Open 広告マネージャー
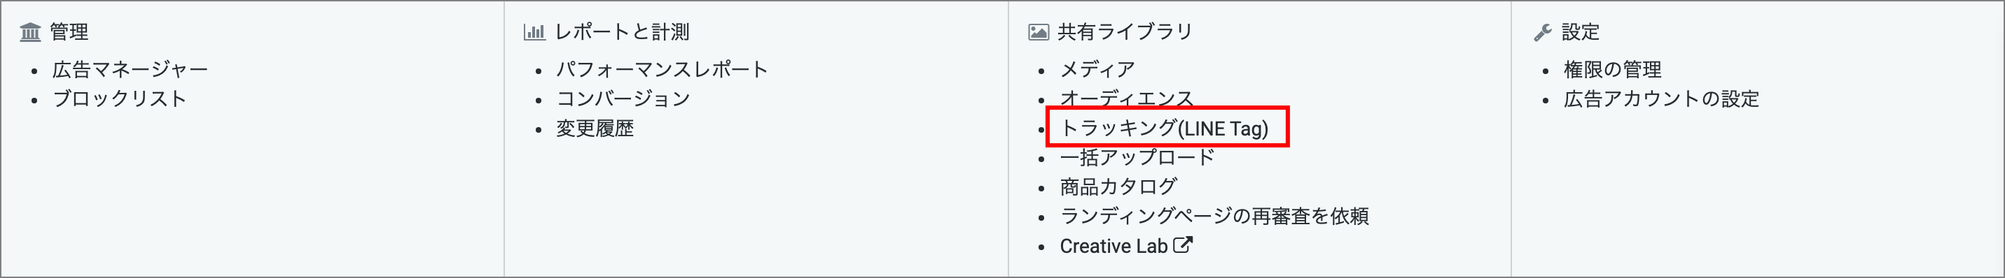 [130, 69]
